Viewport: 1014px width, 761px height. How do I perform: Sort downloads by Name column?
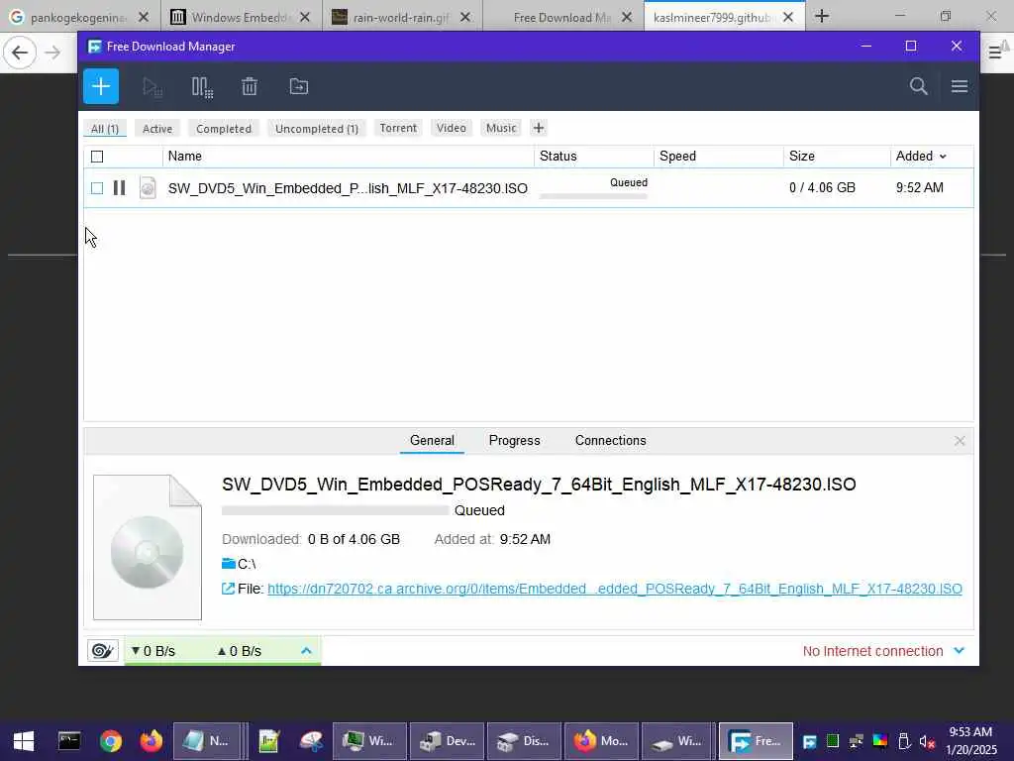pos(185,156)
